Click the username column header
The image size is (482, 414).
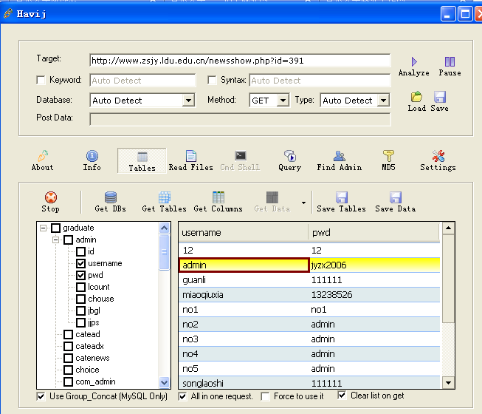244,233
